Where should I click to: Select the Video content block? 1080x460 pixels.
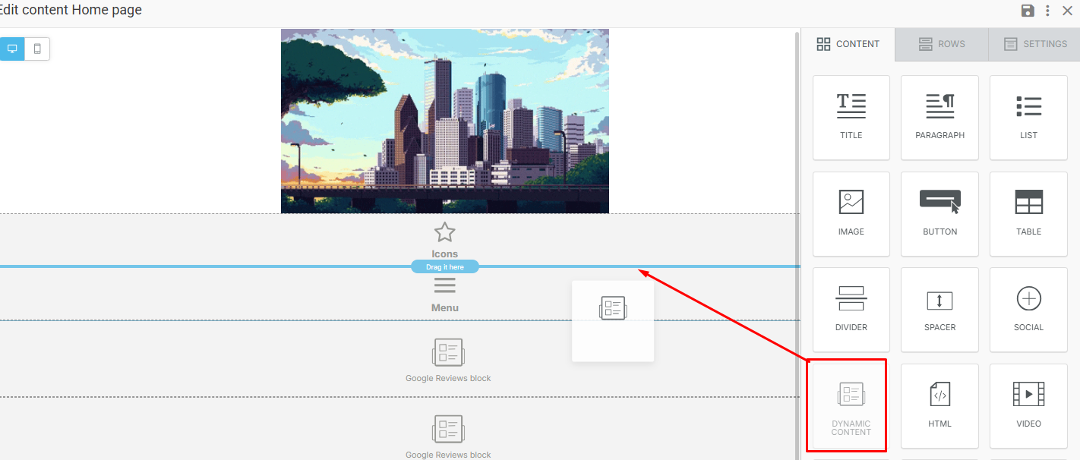[1028, 406]
